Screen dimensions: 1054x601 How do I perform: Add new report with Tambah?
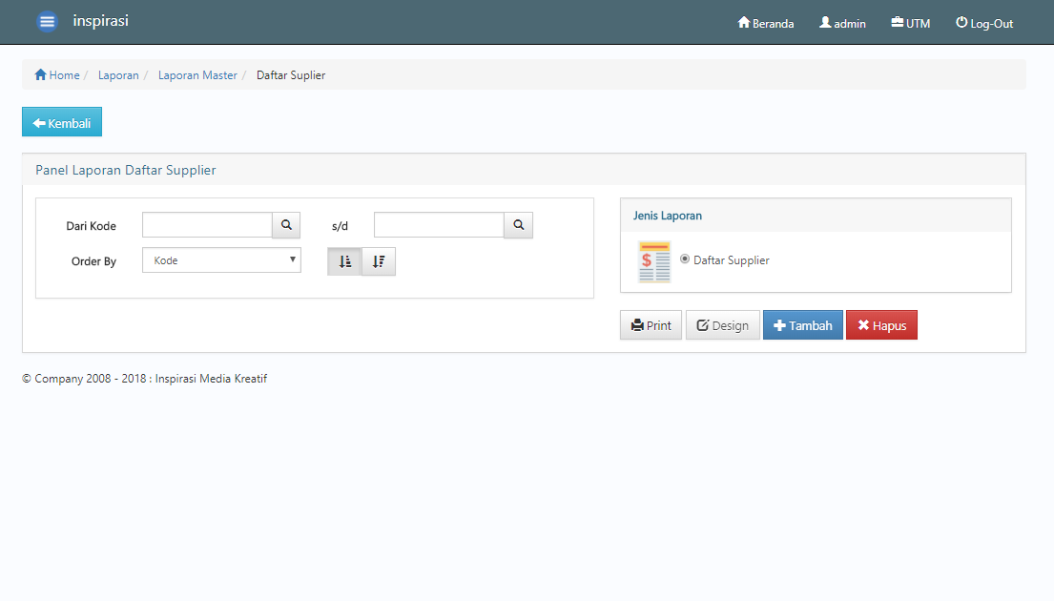tap(802, 325)
